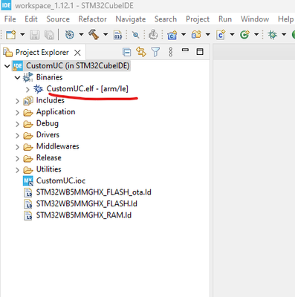The width and height of the screenshot is (295, 297).
Task: Select the Binaries tree item
Action: tap(49, 77)
